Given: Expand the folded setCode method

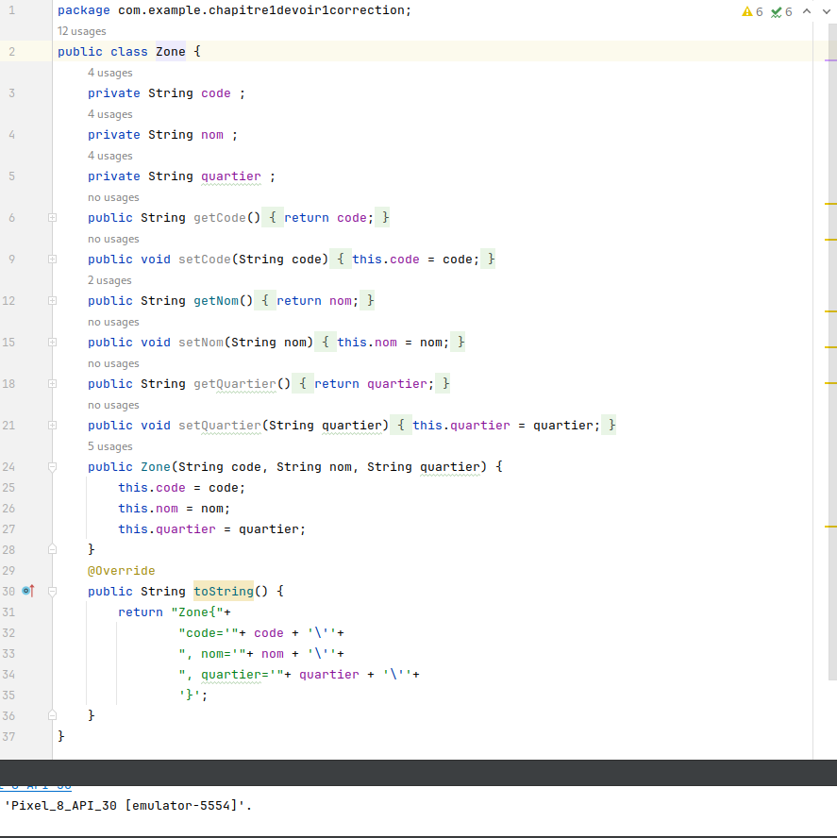Looking at the screenshot, I should (x=53, y=260).
